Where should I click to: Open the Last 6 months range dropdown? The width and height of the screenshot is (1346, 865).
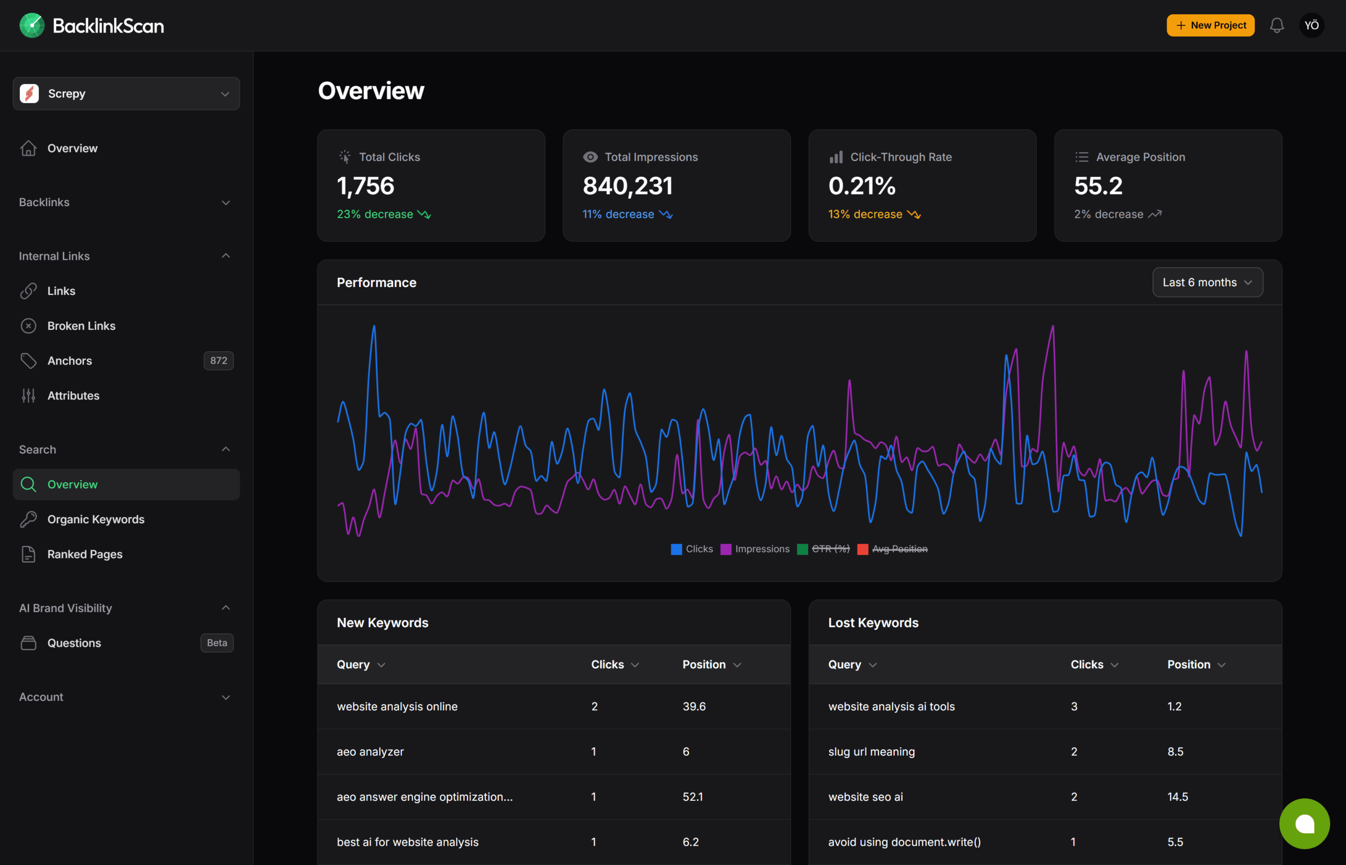tap(1208, 282)
